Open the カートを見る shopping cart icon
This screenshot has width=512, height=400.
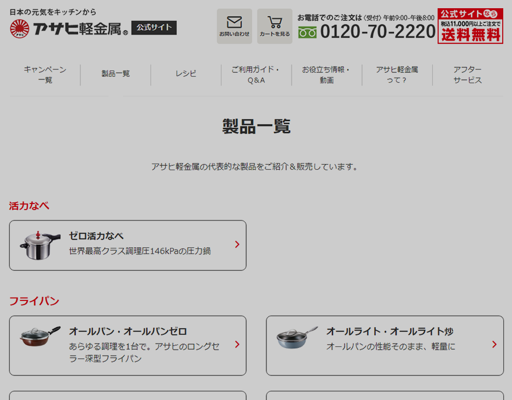pos(275,26)
